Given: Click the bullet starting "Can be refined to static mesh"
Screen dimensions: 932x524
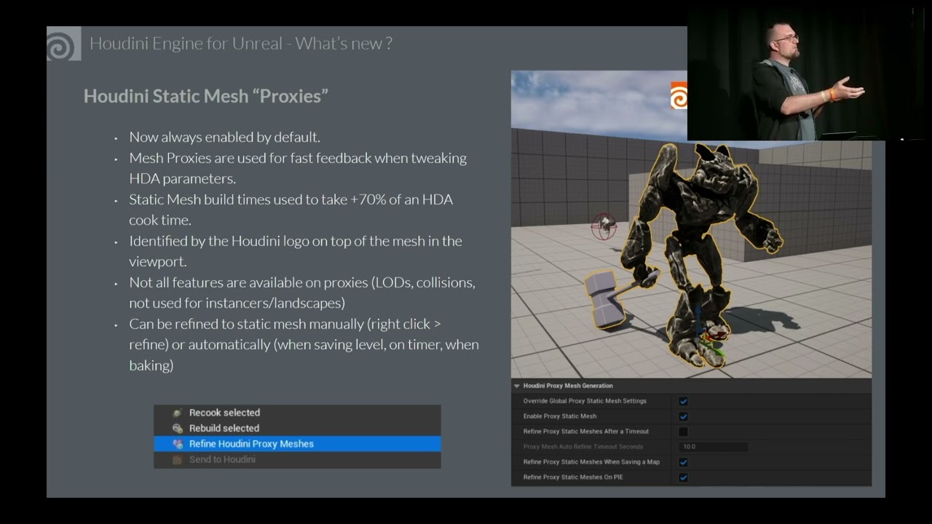Looking at the screenshot, I should point(304,344).
